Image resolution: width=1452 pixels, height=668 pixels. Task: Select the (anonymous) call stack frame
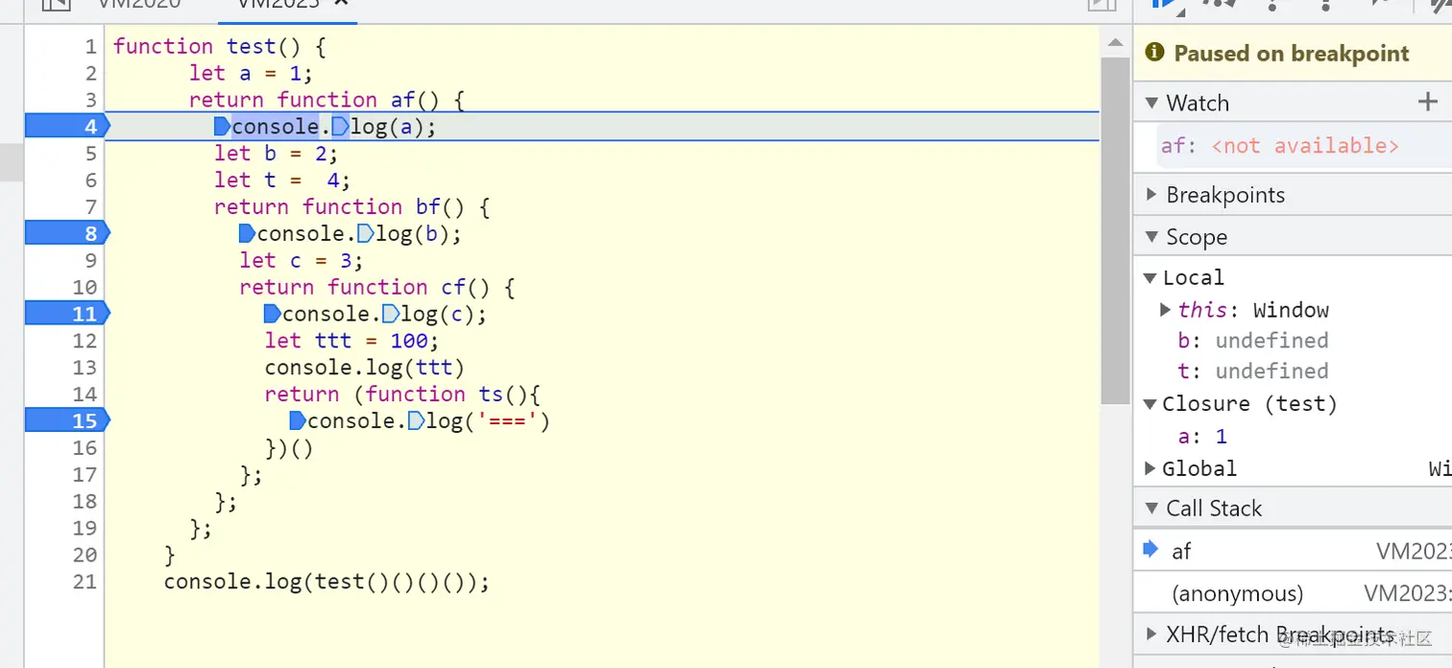[x=1293, y=594]
